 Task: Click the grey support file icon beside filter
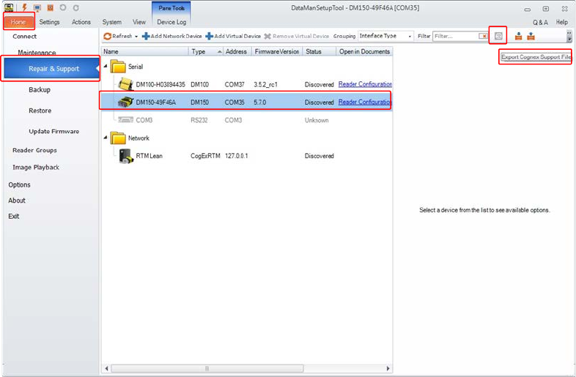498,36
